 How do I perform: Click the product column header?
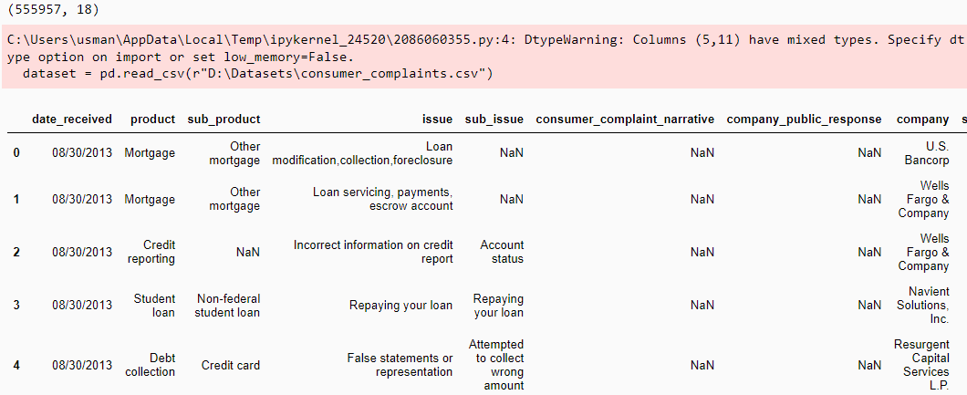152,120
